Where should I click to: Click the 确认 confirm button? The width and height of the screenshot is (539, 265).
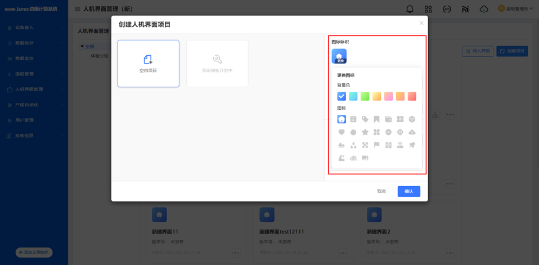pos(408,191)
